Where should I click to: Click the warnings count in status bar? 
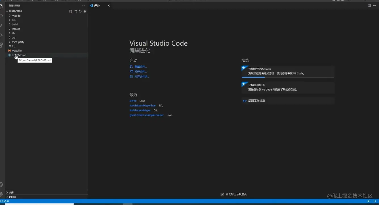[7, 201]
